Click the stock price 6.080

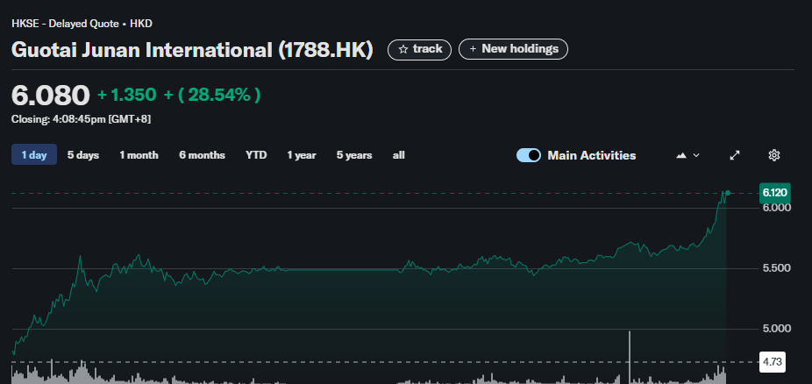(x=51, y=96)
